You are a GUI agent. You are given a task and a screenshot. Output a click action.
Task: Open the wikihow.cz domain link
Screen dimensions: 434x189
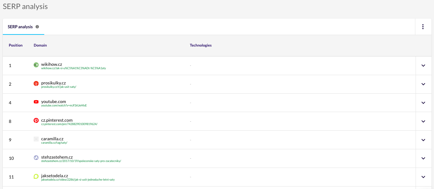pyautogui.click(x=52, y=64)
